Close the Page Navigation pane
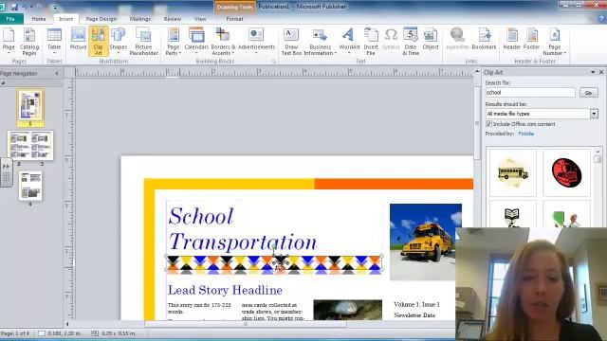 (x=57, y=73)
